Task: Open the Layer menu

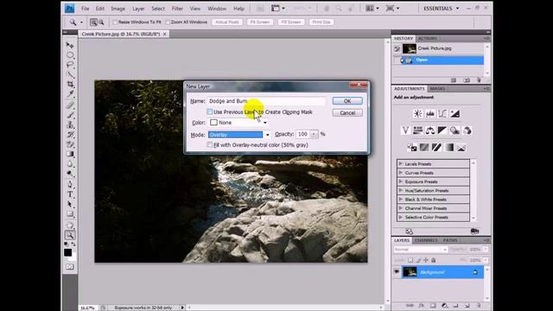Action: tap(138, 9)
